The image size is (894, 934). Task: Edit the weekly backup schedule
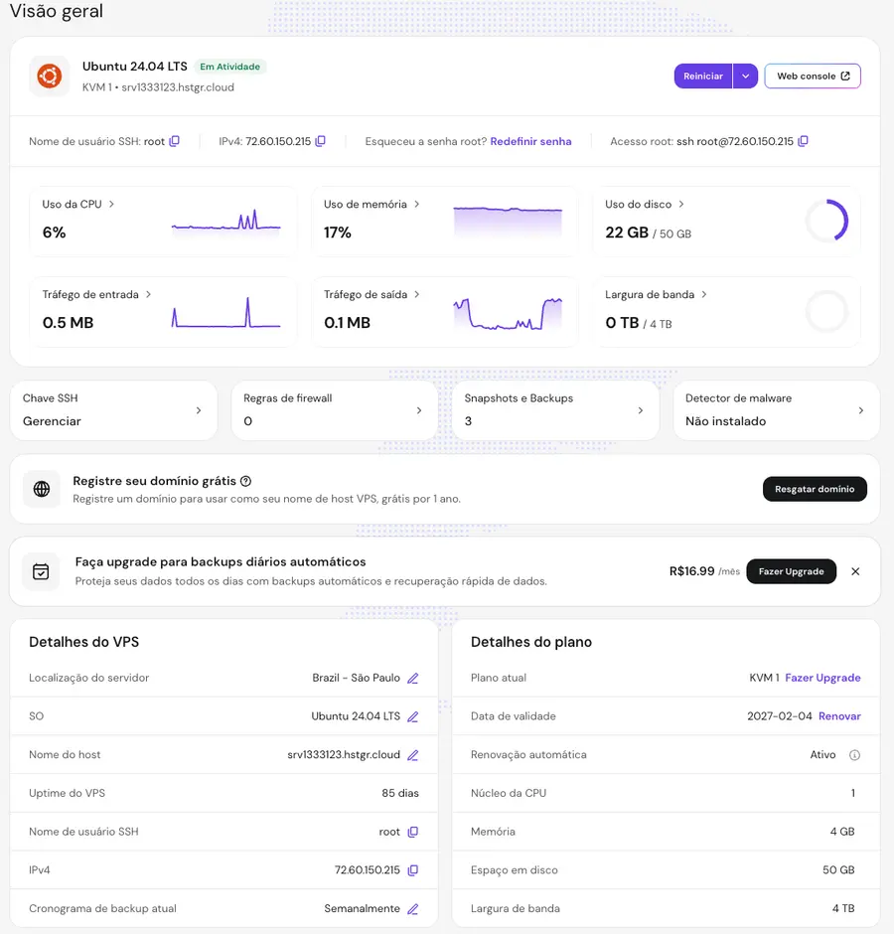pos(413,909)
